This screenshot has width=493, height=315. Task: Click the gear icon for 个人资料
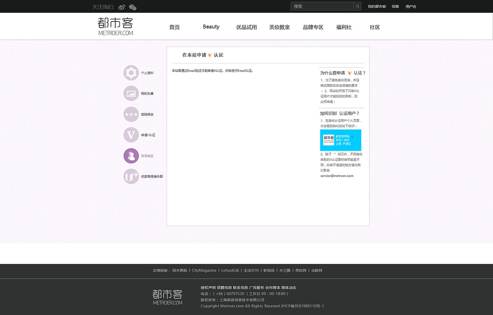click(131, 73)
